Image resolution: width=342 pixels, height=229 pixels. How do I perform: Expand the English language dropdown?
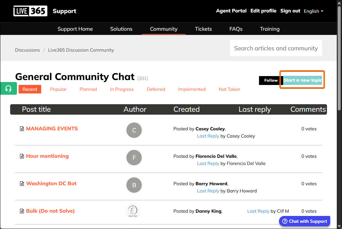tap(314, 11)
